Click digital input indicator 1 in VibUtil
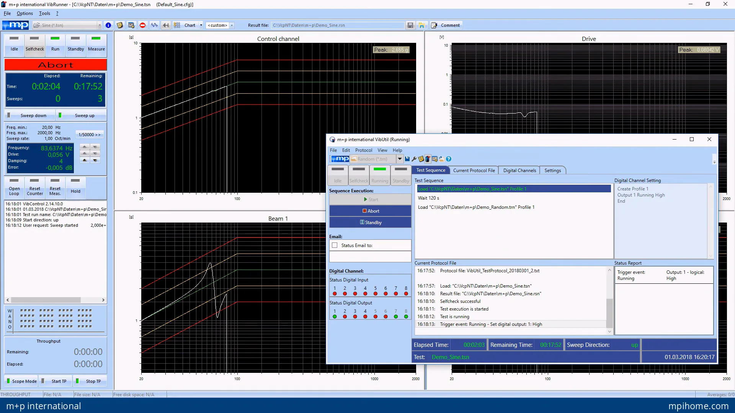735x413 pixels. coord(335,294)
